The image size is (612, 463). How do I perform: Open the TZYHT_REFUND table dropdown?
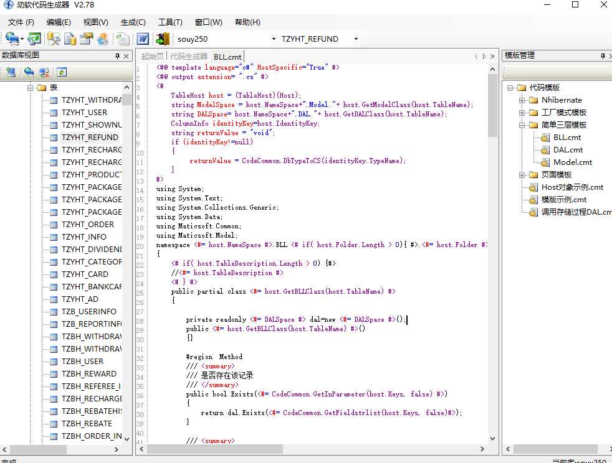pyautogui.click(x=356, y=39)
